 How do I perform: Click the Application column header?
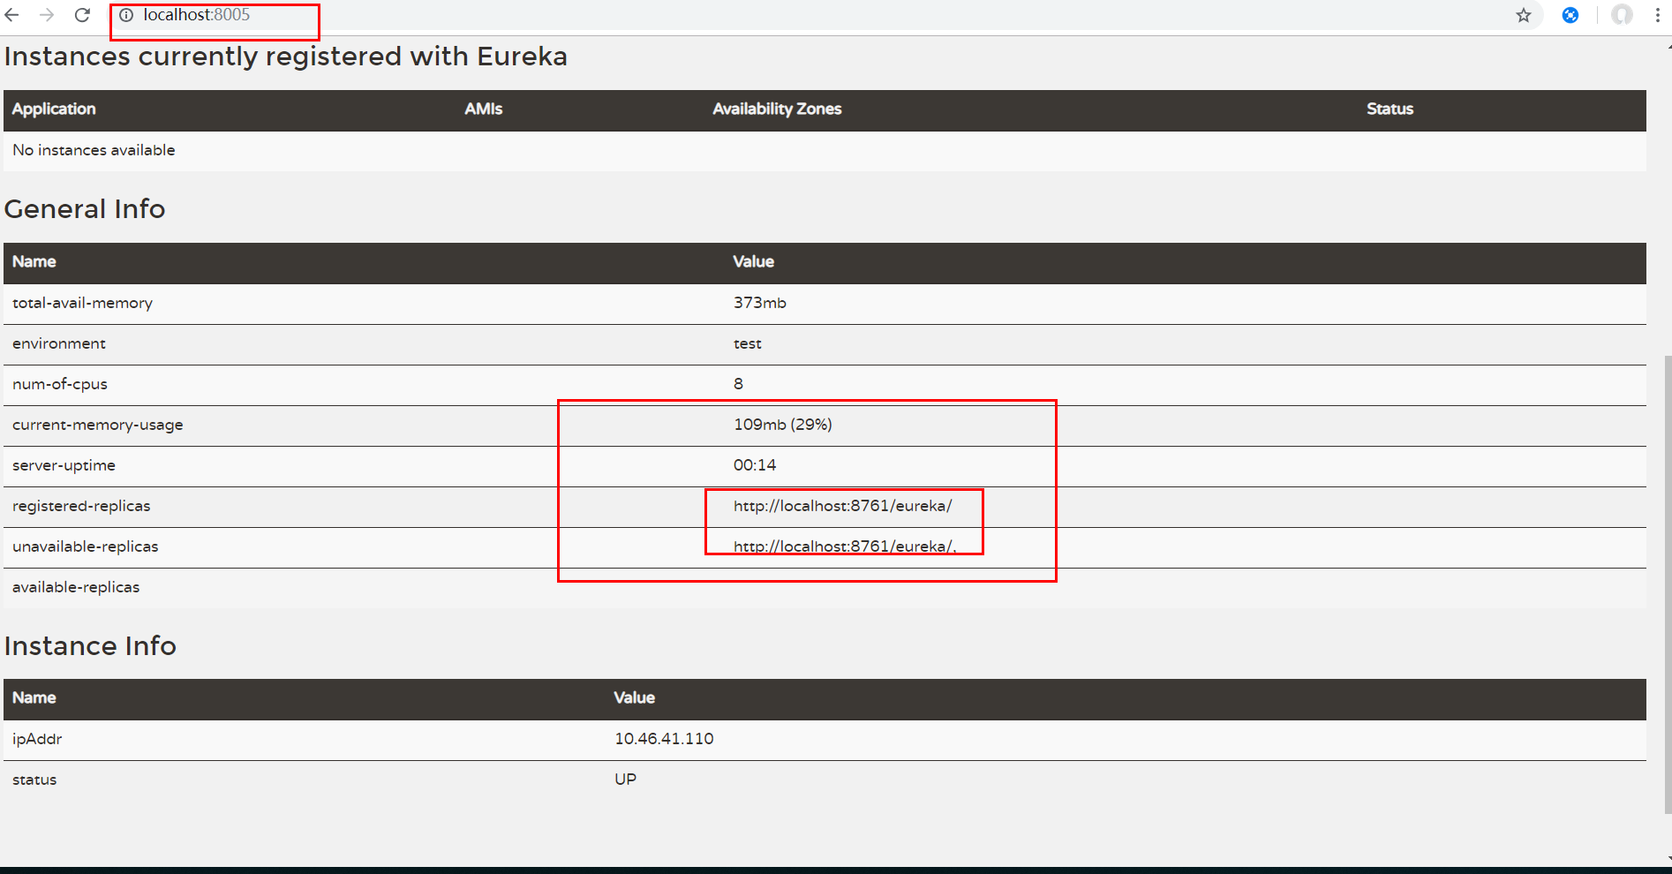(x=54, y=109)
